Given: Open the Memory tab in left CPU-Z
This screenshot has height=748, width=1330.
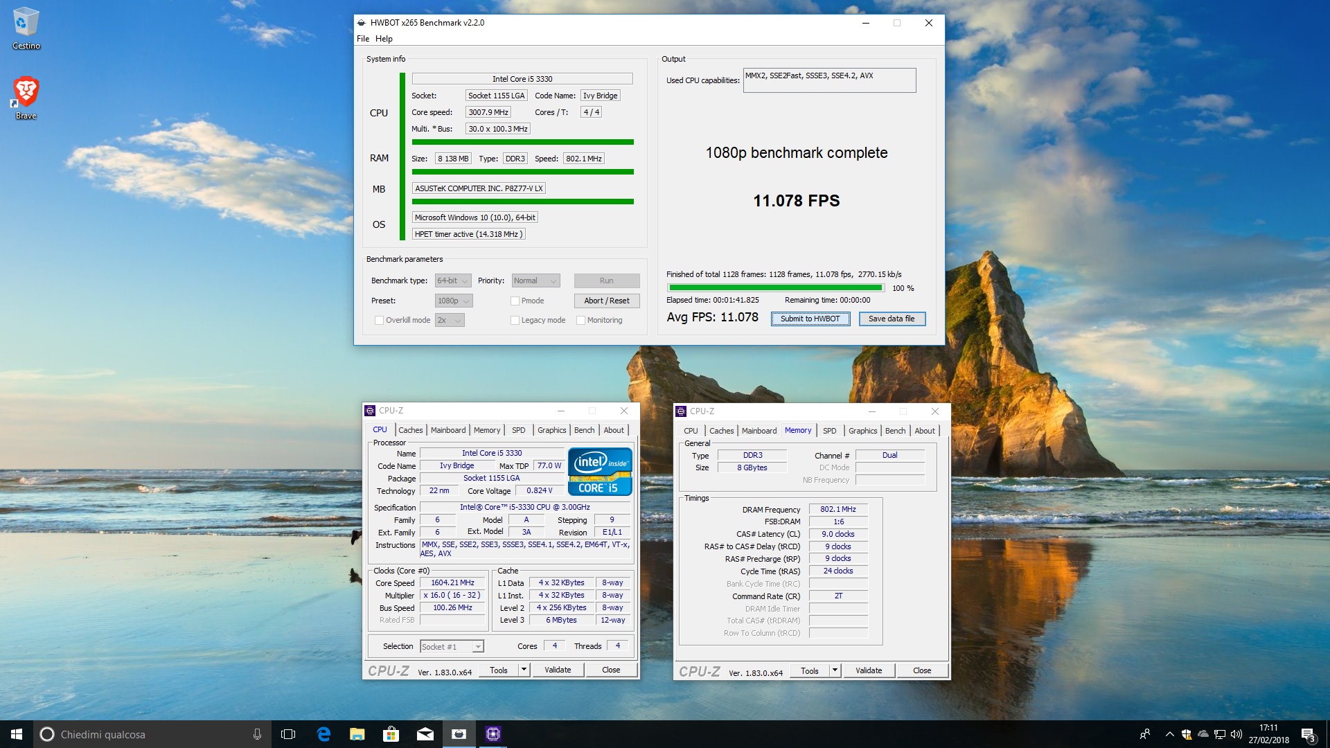Looking at the screenshot, I should pyautogui.click(x=487, y=430).
